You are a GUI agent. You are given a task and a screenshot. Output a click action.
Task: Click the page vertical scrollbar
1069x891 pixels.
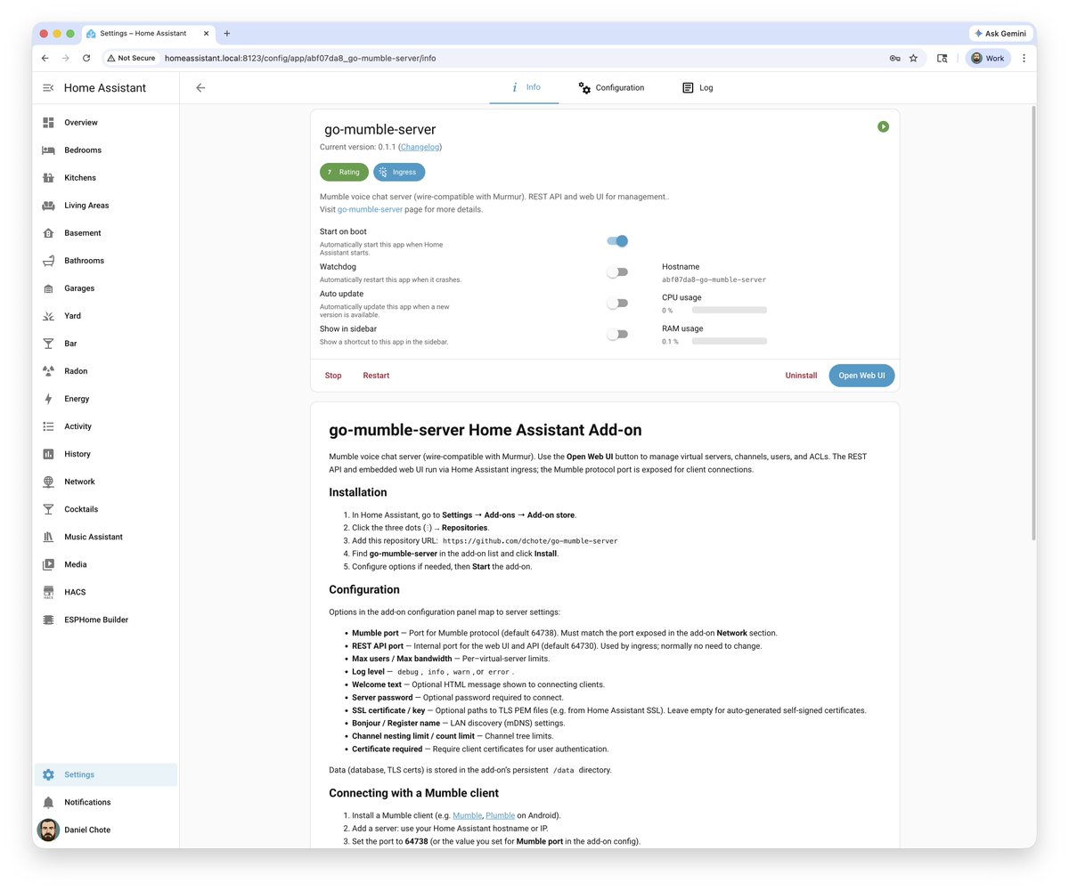coord(1033,322)
